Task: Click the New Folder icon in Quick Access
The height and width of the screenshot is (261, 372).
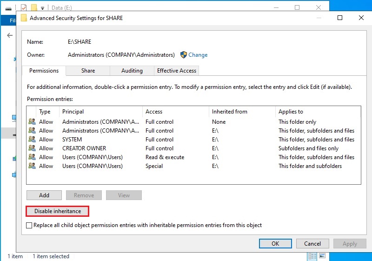Action: [x=34, y=7]
